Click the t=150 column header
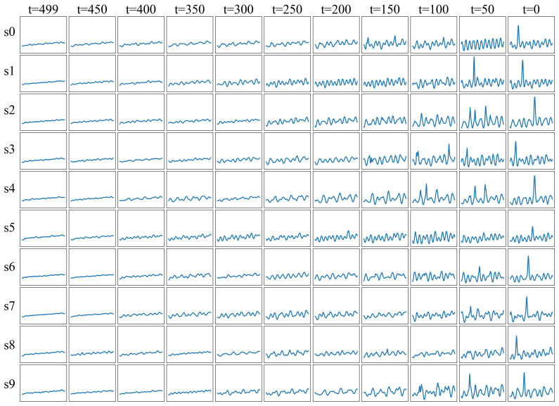This screenshot has width=559, height=406. click(x=385, y=9)
